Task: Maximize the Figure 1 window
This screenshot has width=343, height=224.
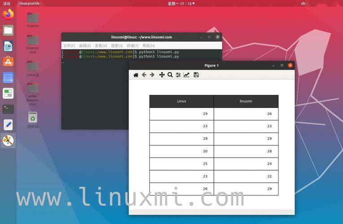Action: pyautogui.click(x=282, y=65)
